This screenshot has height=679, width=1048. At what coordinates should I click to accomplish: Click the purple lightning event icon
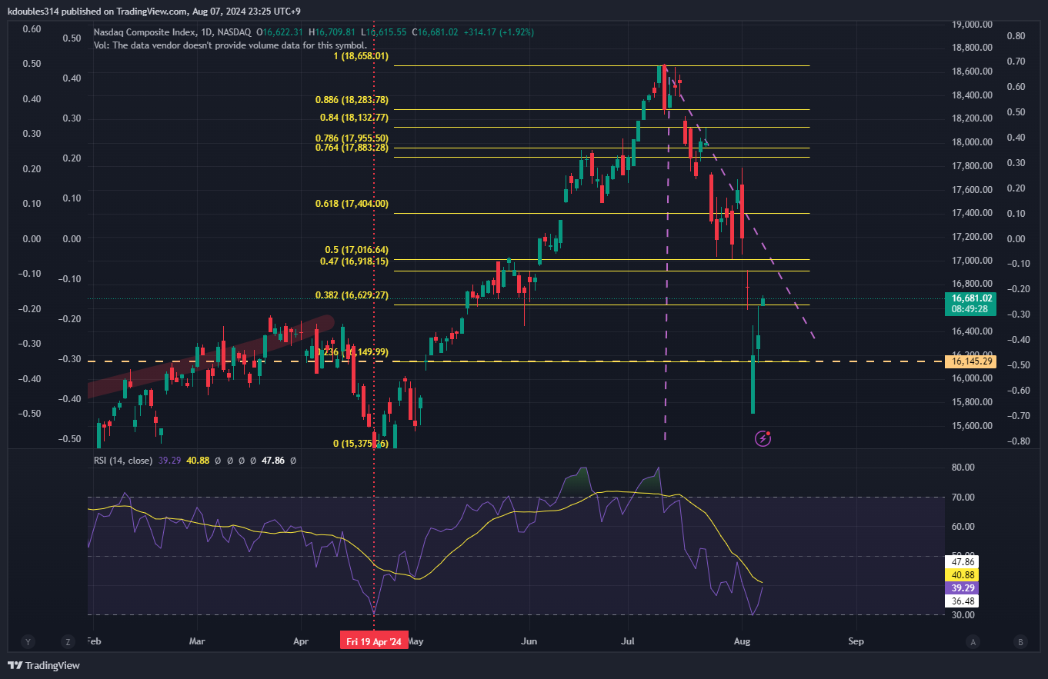pos(763,438)
